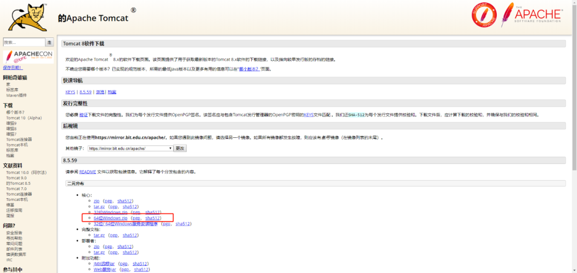Click the 更改 mirror button
577x273 pixels.
[181, 149]
